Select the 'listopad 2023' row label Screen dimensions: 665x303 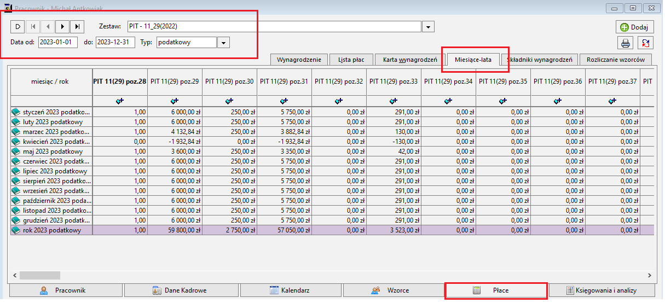point(56,211)
